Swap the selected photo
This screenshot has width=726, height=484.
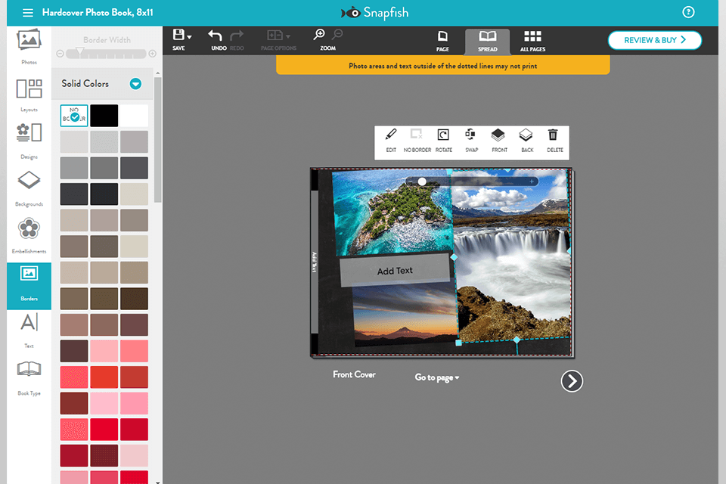tap(471, 141)
